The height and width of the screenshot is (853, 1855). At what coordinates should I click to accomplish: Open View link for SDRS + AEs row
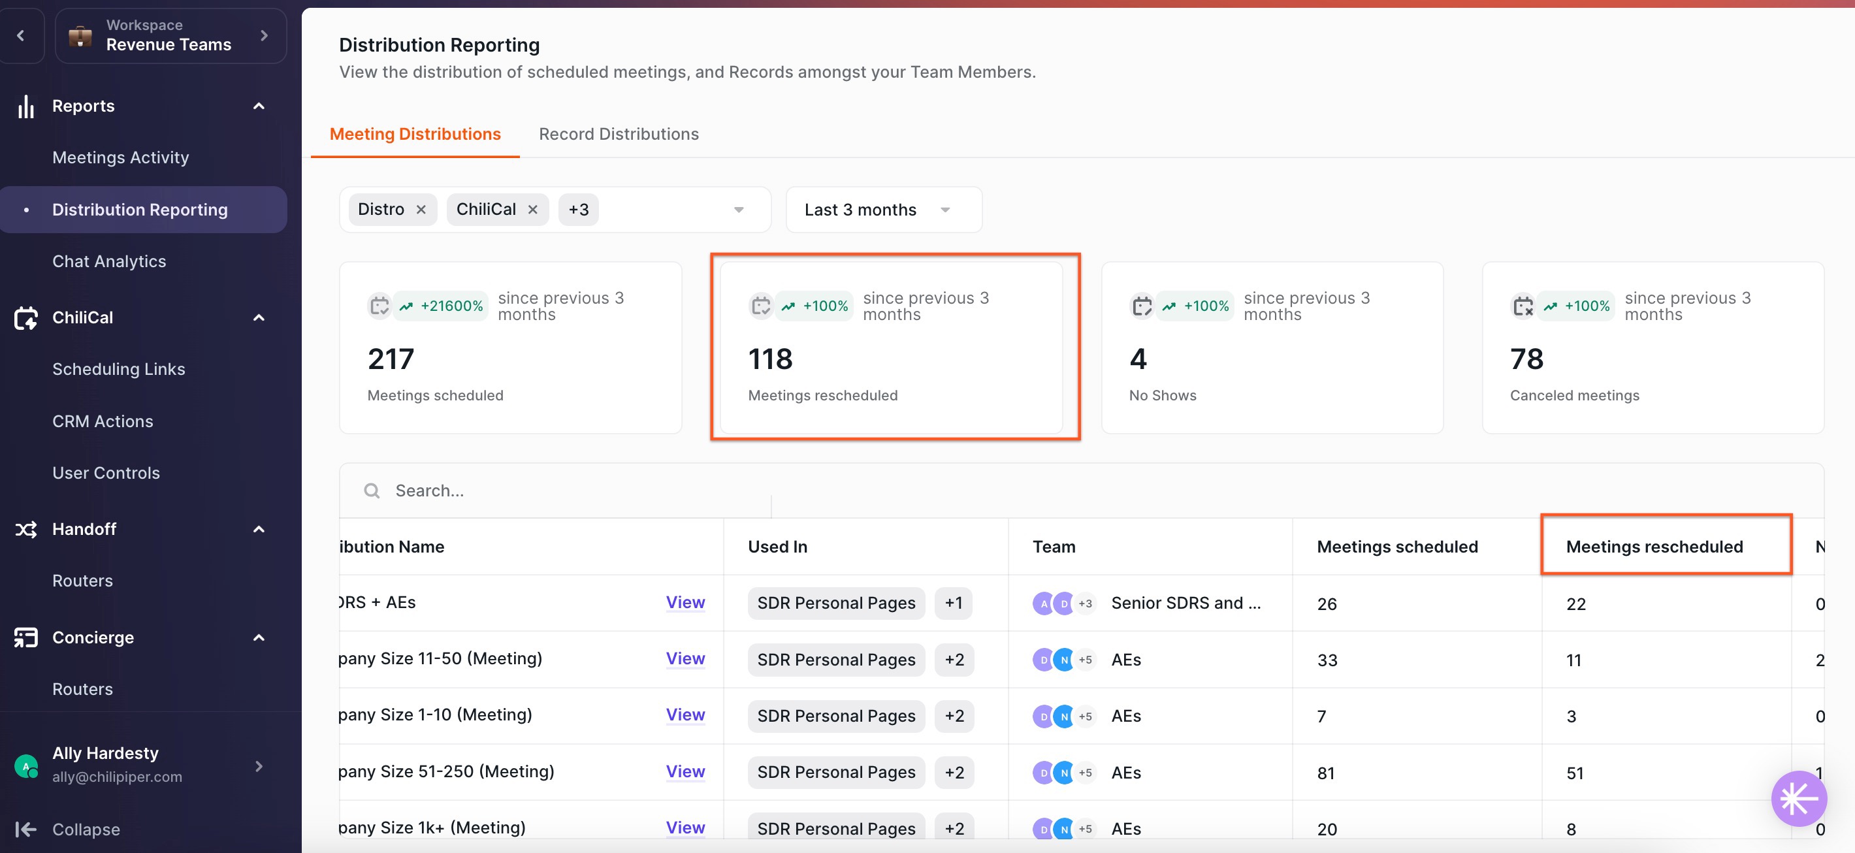[x=685, y=602]
